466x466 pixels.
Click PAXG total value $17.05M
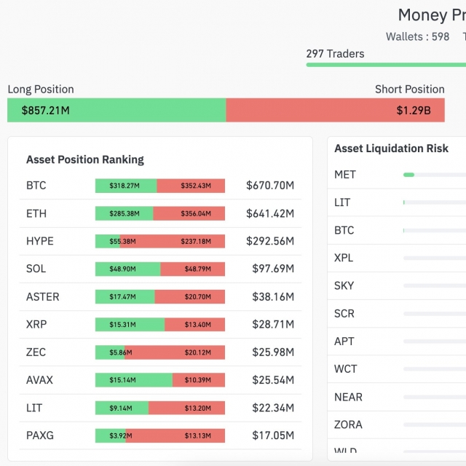pos(269,435)
